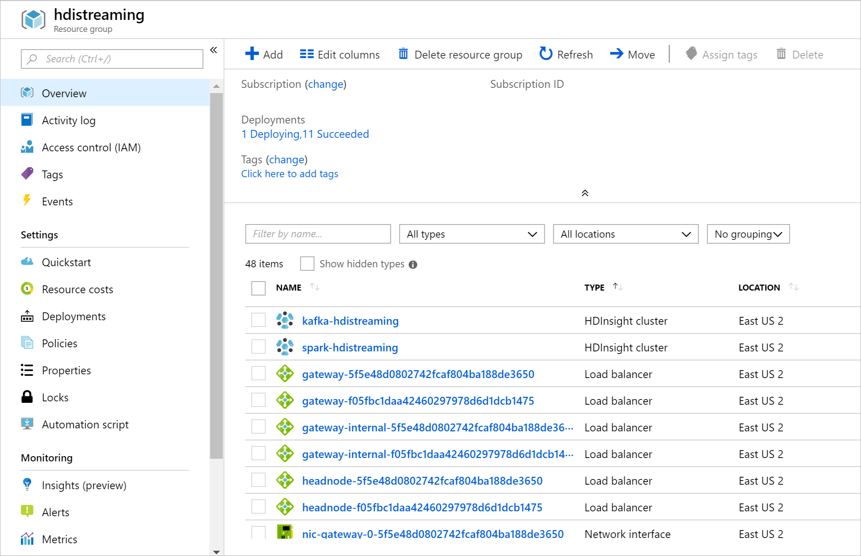Screen dimensions: 861x556
Task: Click the Click here to add tags link
Action: point(289,174)
